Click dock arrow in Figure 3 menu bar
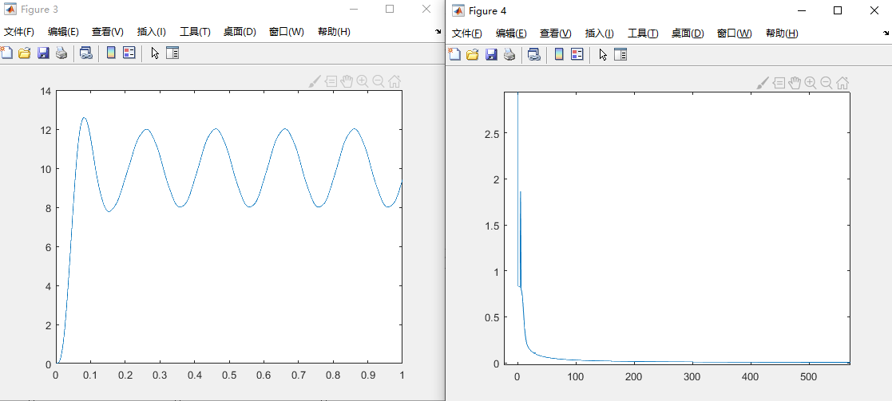The width and height of the screenshot is (892, 401). click(x=438, y=33)
